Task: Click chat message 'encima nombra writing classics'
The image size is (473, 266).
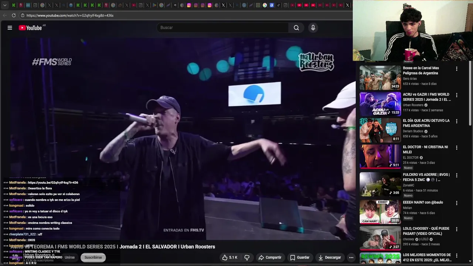Action: pos(50,223)
